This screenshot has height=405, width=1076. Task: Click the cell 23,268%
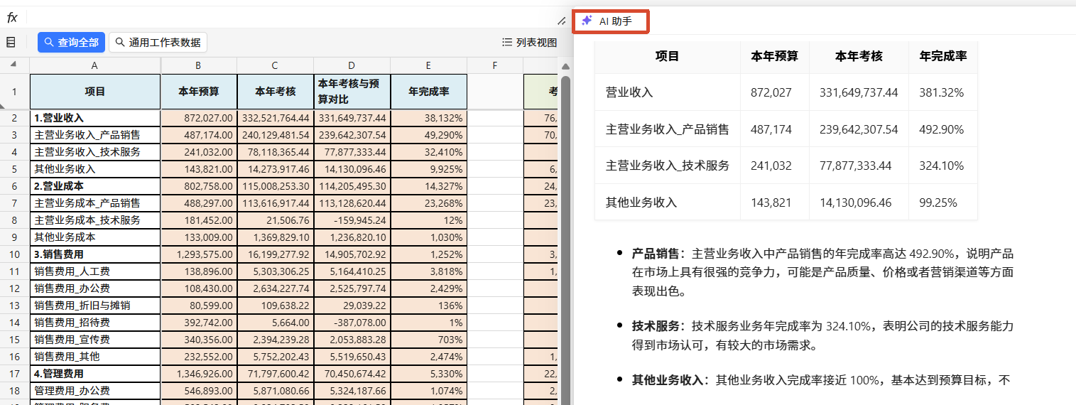click(x=428, y=203)
